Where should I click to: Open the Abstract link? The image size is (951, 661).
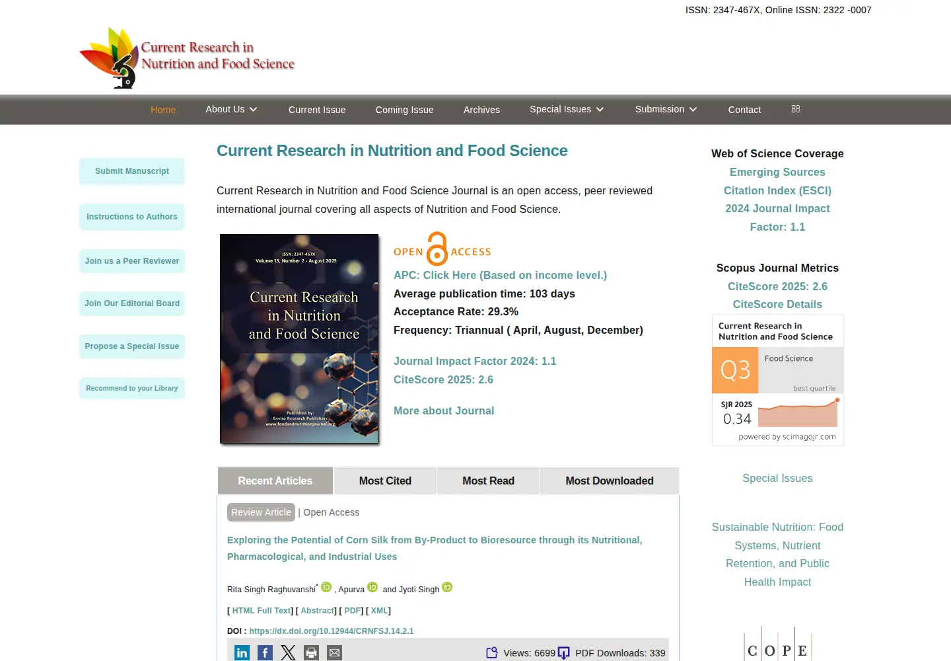(318, 611)
